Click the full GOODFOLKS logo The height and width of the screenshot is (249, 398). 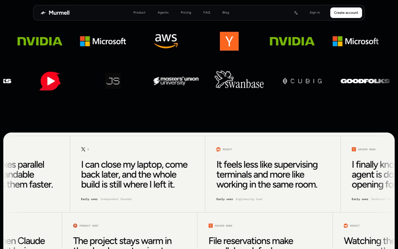click(x=365, y=81)
